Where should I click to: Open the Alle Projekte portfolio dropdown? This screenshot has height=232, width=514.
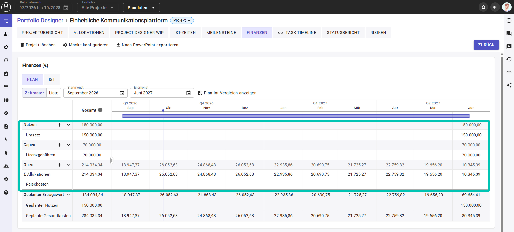click(97, 8)
